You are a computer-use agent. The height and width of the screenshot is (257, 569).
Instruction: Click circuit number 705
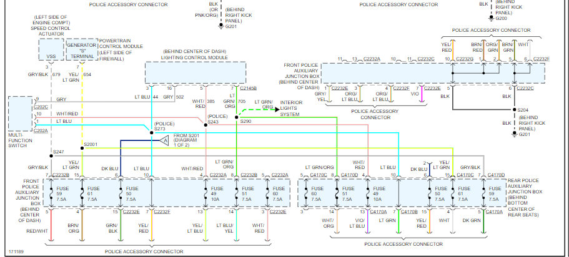242,102
